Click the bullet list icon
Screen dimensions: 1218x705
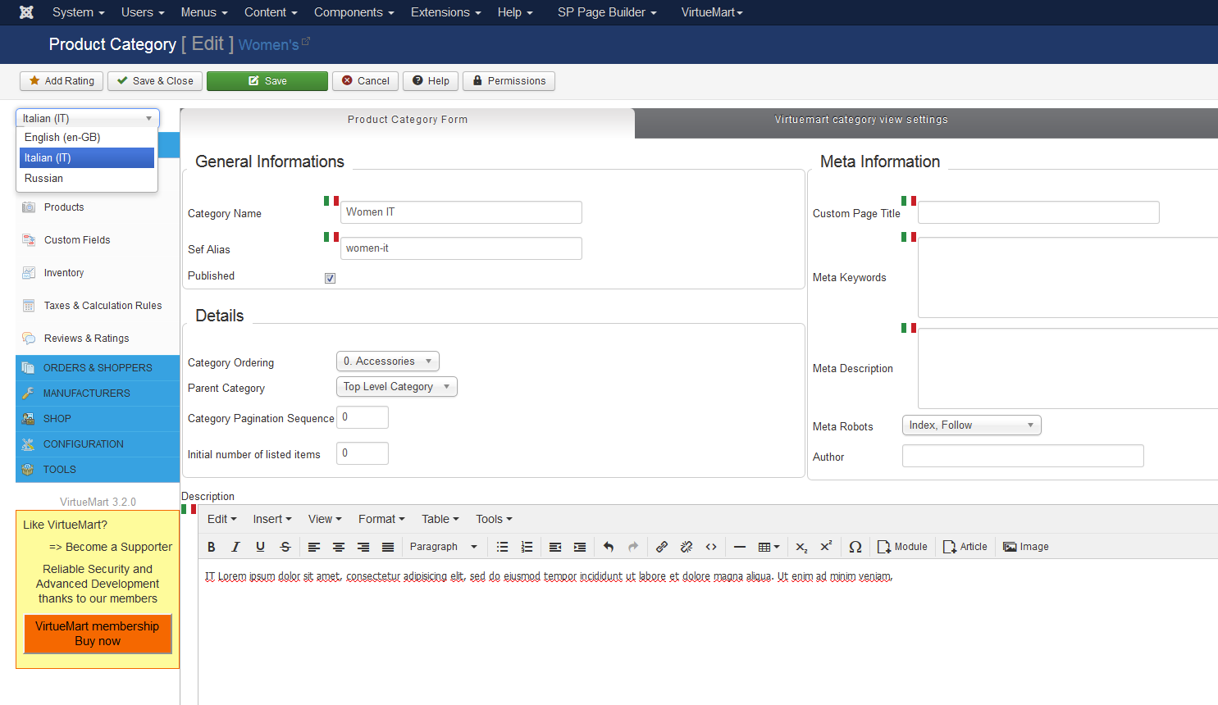click(503, 547)
